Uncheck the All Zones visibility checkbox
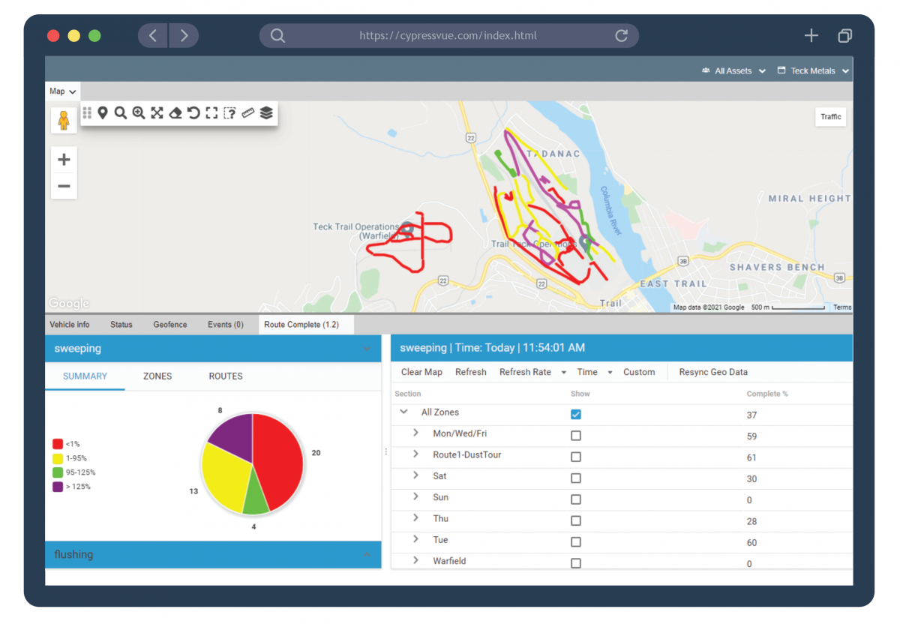 576,413
